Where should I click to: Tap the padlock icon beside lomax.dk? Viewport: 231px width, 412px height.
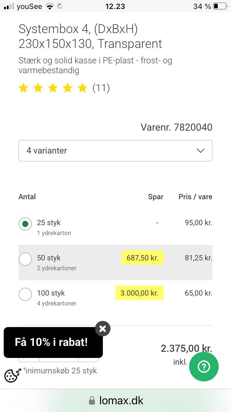coord(92,401)
